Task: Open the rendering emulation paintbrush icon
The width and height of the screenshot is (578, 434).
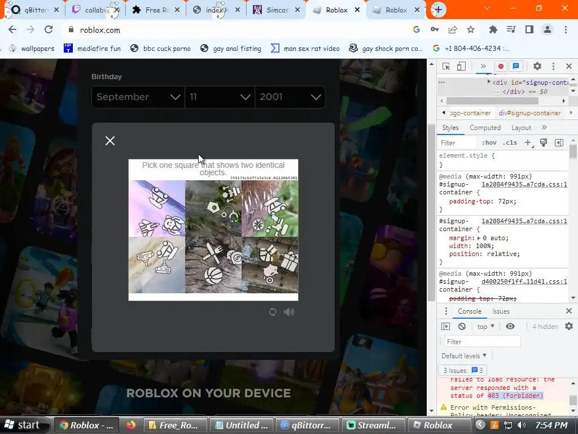Action: [544, 143]
